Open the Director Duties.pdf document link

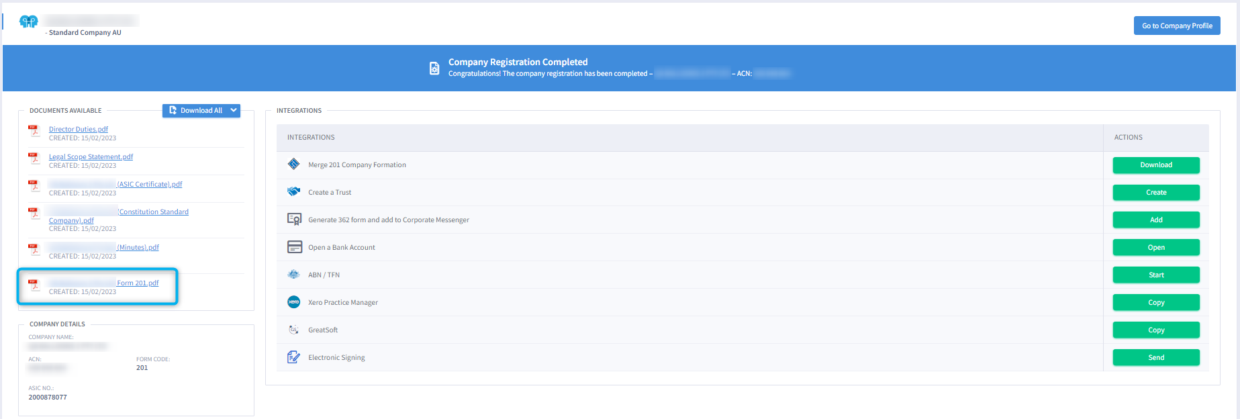[78, 129]
